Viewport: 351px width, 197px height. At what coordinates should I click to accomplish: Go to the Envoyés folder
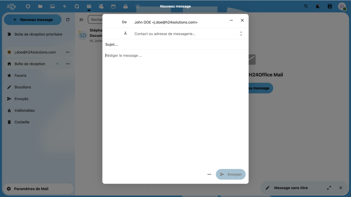(21, 99)
